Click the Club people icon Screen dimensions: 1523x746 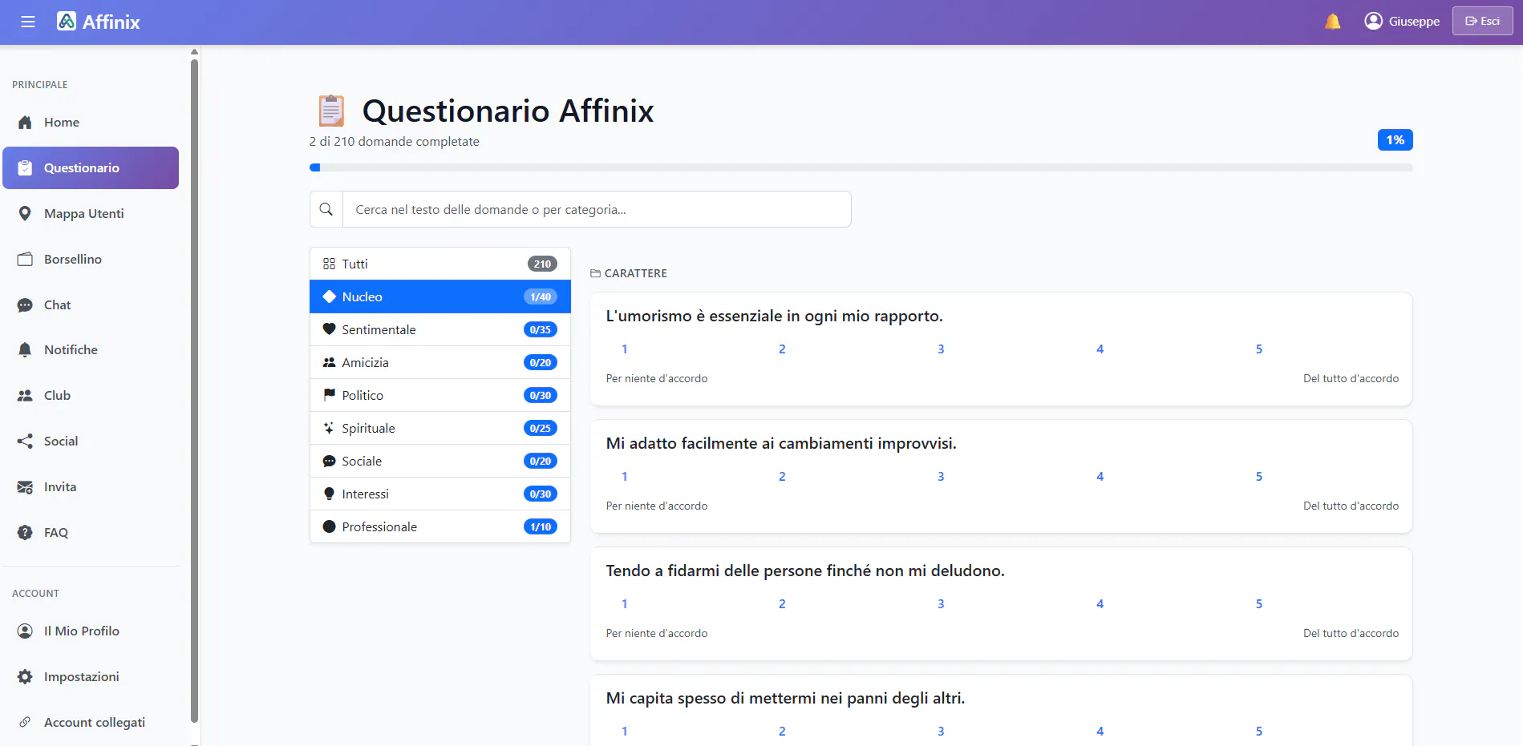coord(25,396)
